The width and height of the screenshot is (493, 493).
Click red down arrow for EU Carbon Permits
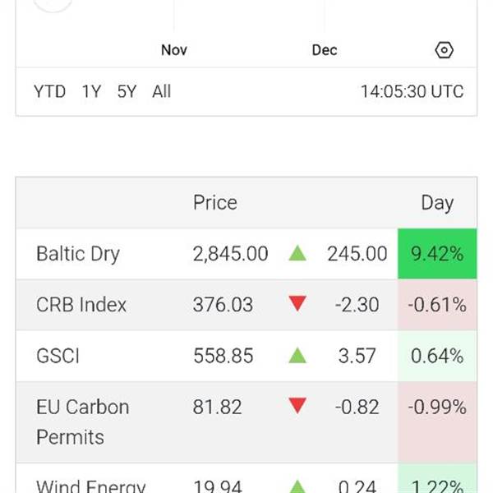pyautogui.click(x=297, y=406)
